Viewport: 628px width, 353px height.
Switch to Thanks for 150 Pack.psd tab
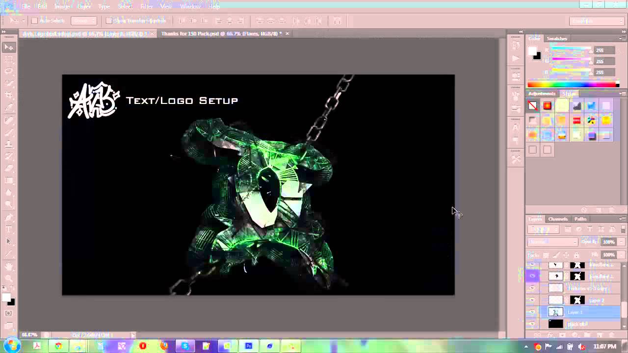point(222,33)
